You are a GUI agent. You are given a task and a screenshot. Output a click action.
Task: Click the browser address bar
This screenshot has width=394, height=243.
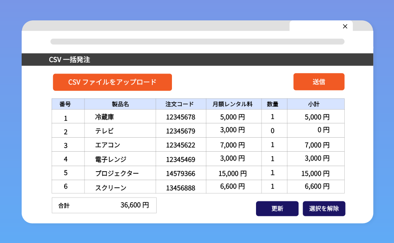tap(197, 42)
